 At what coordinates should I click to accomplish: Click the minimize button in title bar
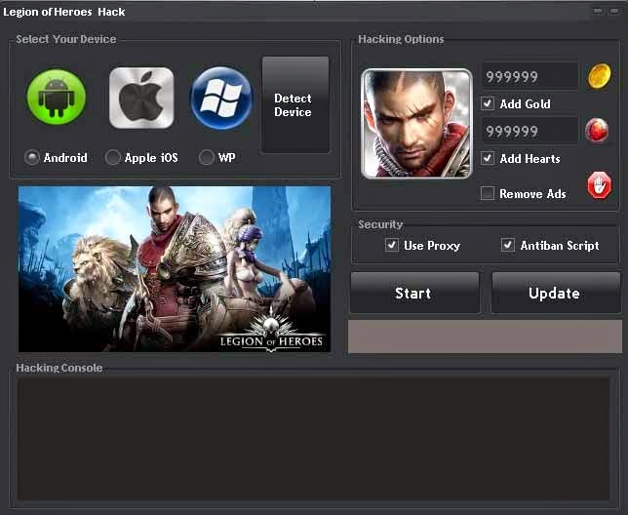(598, 11)
